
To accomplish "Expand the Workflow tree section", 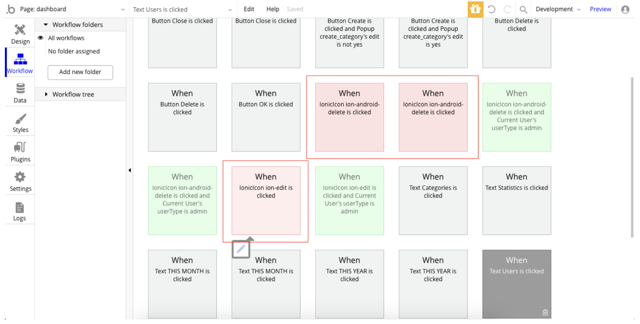I will [x=46, y=94].
